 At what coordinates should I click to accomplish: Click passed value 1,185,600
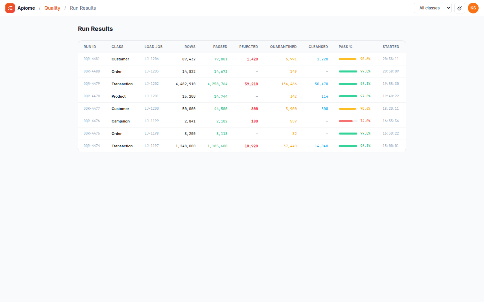tap(217, 146)
